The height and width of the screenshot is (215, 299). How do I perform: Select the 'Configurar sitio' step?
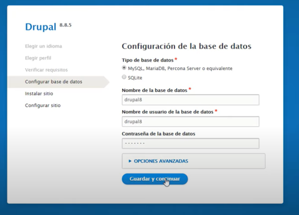tap(43, 105)
